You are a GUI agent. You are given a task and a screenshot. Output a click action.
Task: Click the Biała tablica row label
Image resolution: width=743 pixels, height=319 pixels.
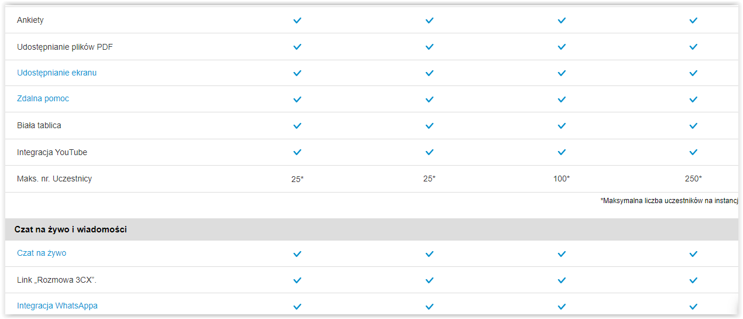[39, 125]
